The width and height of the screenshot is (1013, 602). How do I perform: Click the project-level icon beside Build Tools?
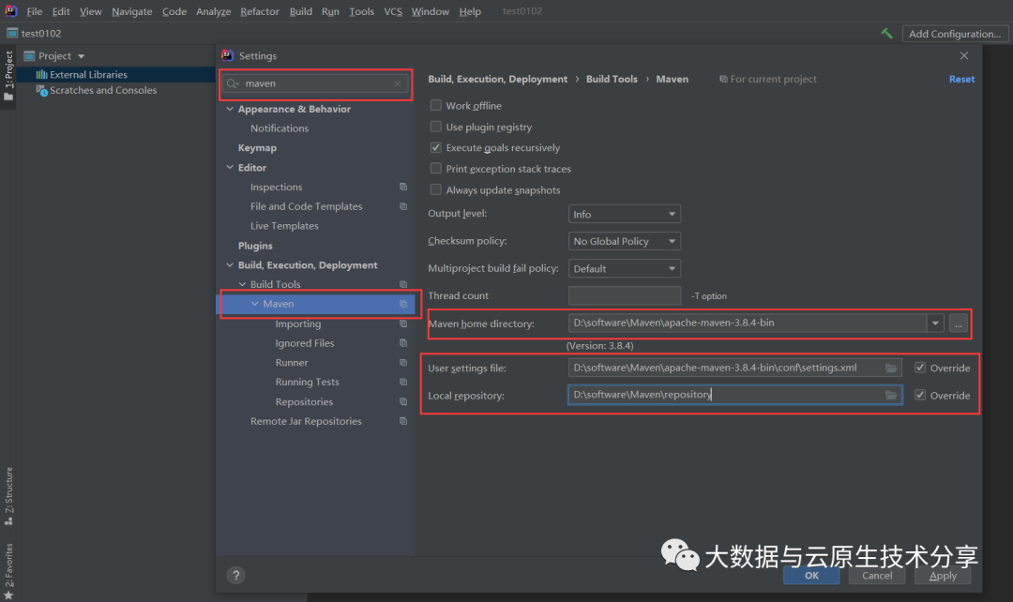[x=403, y=284]
